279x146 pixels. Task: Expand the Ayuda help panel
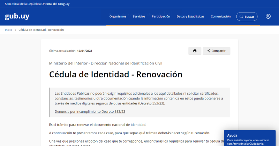232,135
